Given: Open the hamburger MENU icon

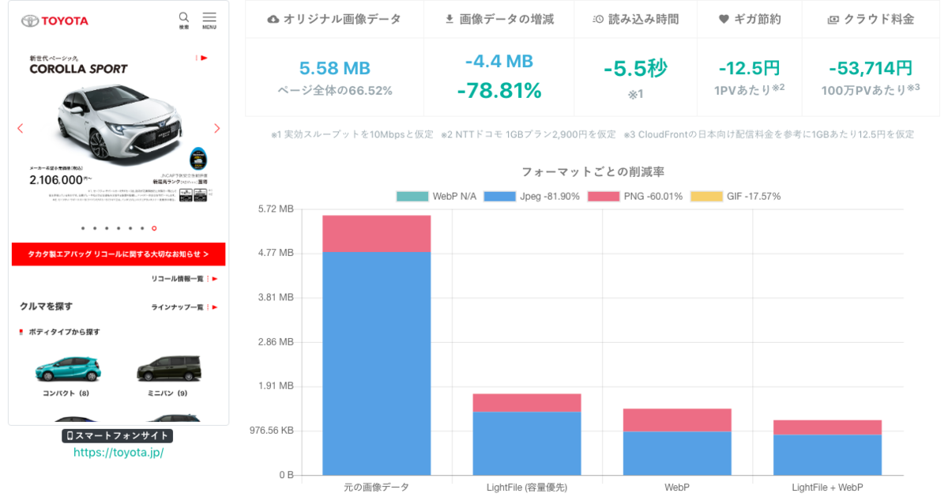Looking at the screenshot, I should (209, 17).
